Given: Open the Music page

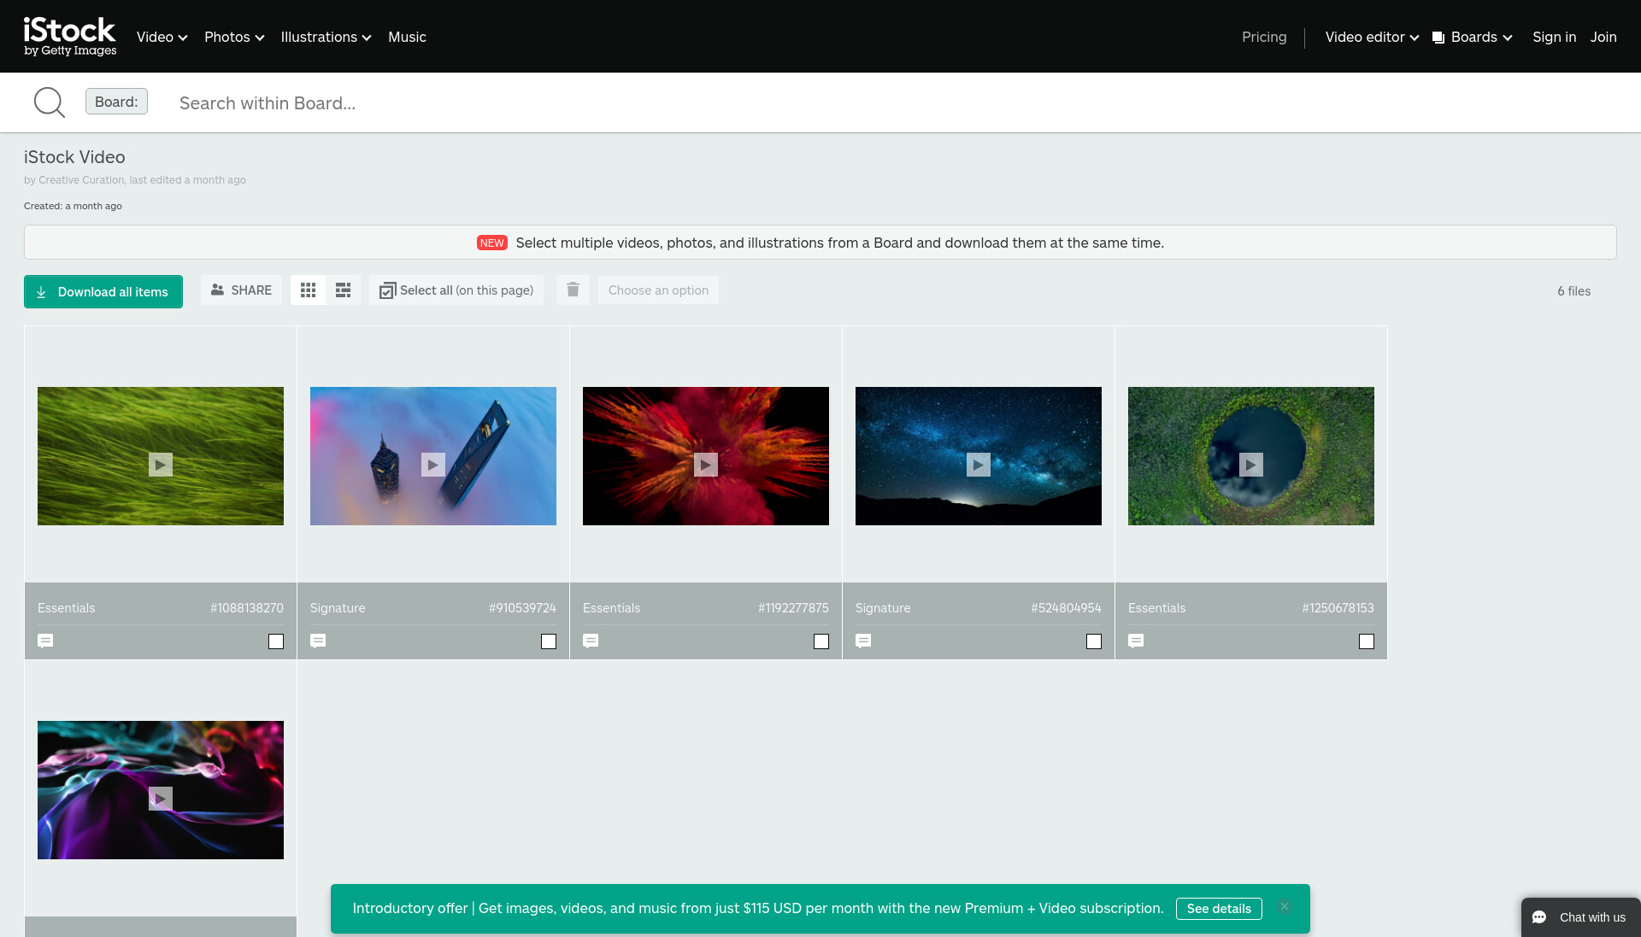Looking at the screenshot, I should click(x=407, y=37).
